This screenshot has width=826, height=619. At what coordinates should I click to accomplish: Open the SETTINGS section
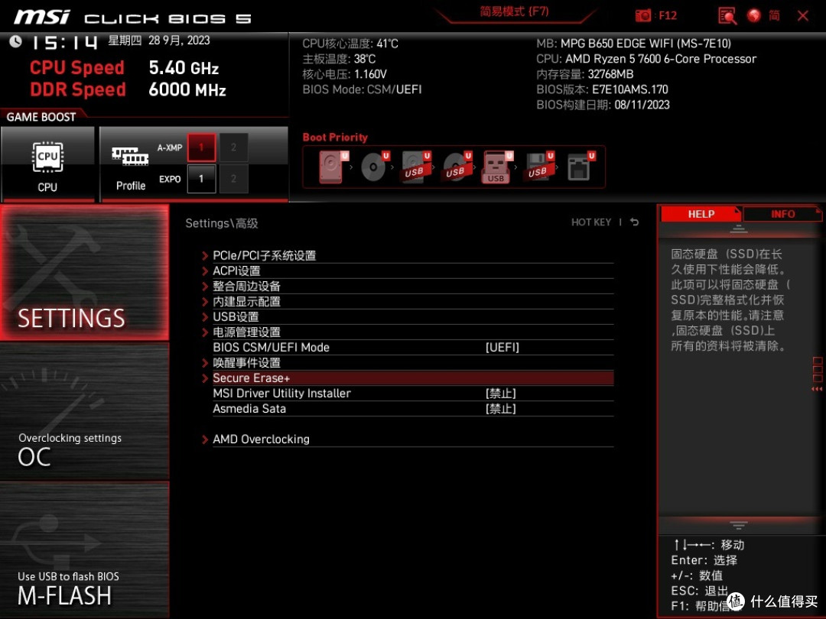click(x=84, y=272)
